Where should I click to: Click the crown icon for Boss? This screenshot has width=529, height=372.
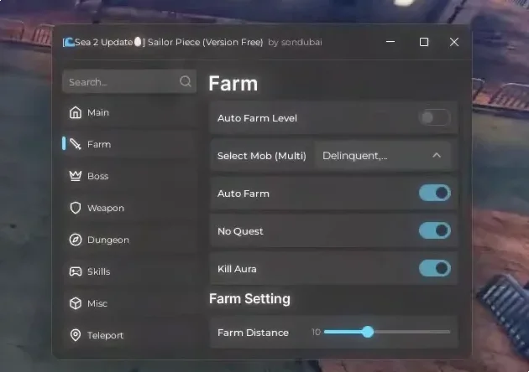click(76, 176)
